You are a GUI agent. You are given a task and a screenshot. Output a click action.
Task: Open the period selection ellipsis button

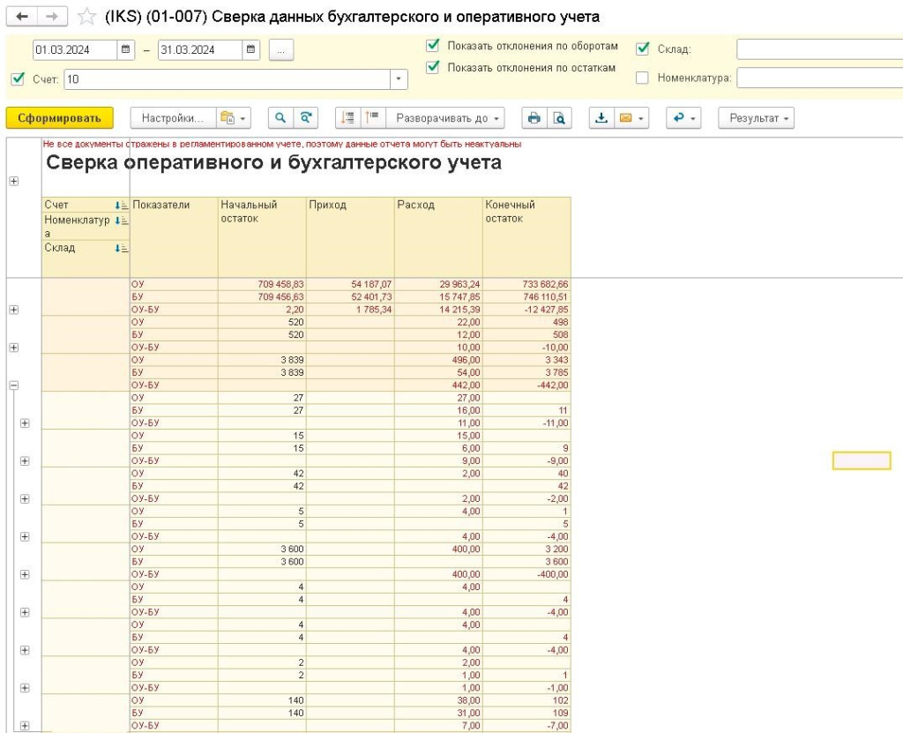coord(281,50)
